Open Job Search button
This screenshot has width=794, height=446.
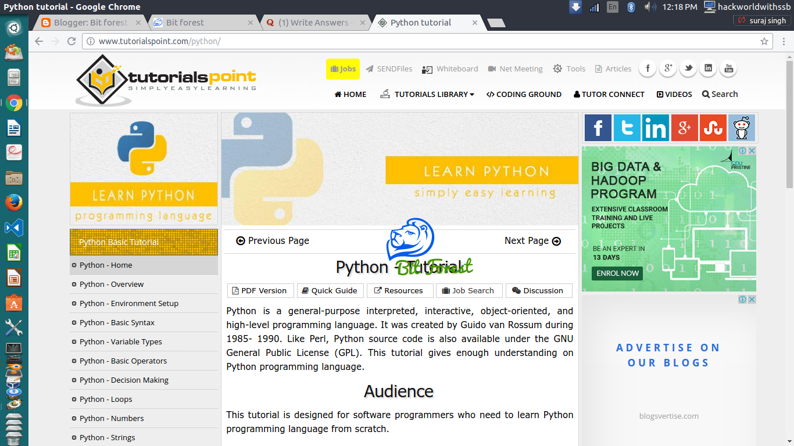[x=468, y=290]
